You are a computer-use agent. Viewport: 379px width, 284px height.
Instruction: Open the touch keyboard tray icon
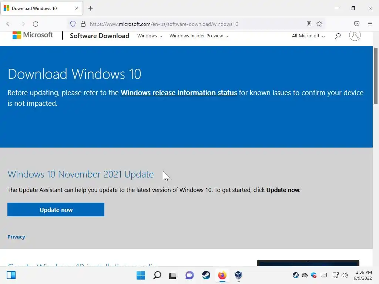pos(323,275)
